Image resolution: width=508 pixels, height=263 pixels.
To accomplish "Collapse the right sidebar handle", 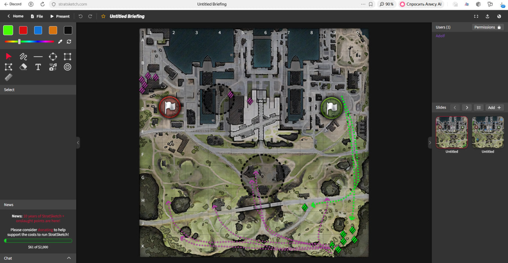I will [430, 143].
